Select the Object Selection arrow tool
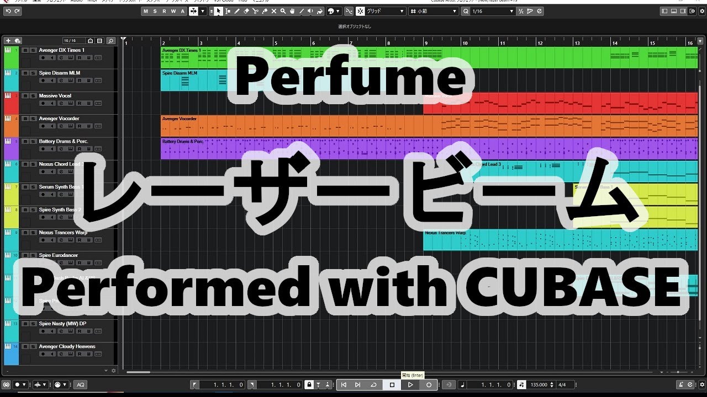Screen dimensions: 707x397 coord(218,11)
